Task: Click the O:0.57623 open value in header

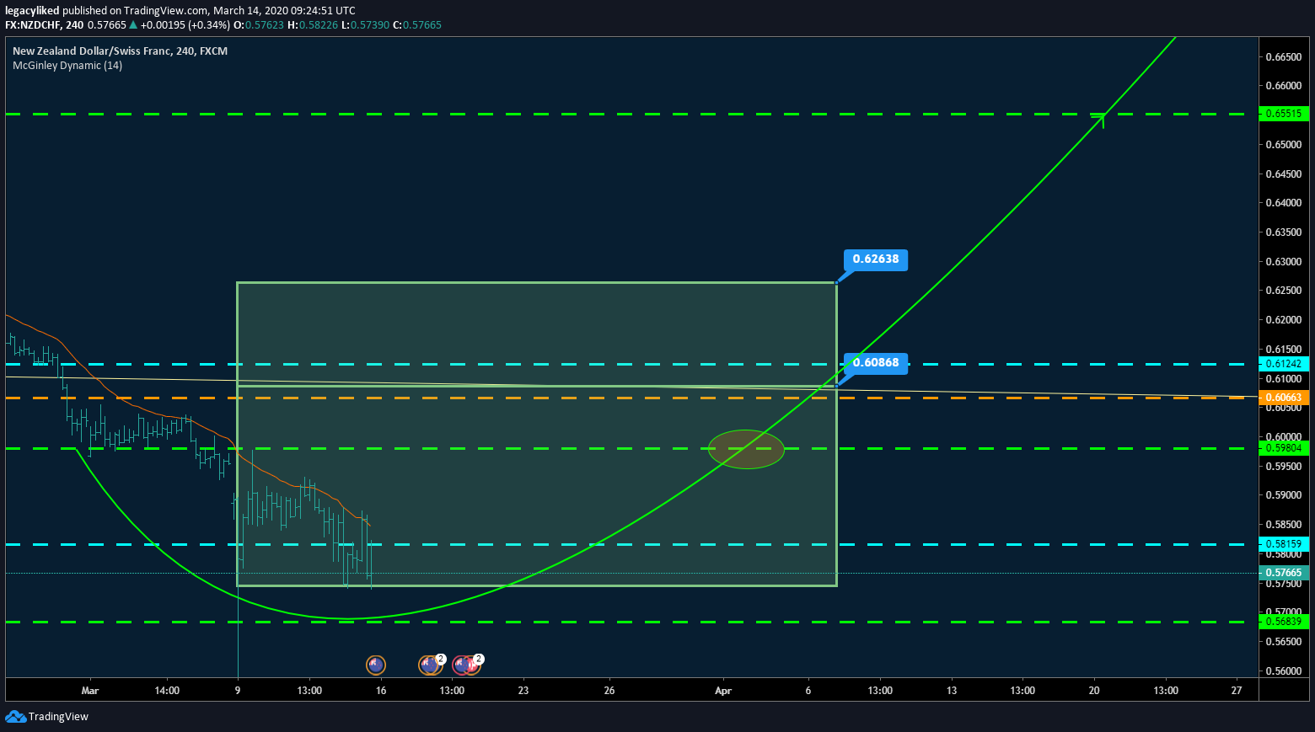Action: [x=259, y=25]
